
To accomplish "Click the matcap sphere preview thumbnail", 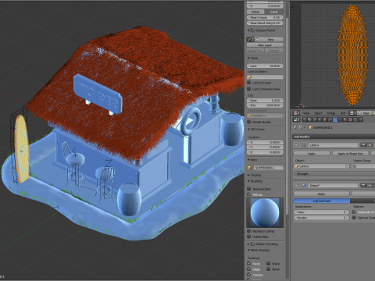I will coord(265,212).
